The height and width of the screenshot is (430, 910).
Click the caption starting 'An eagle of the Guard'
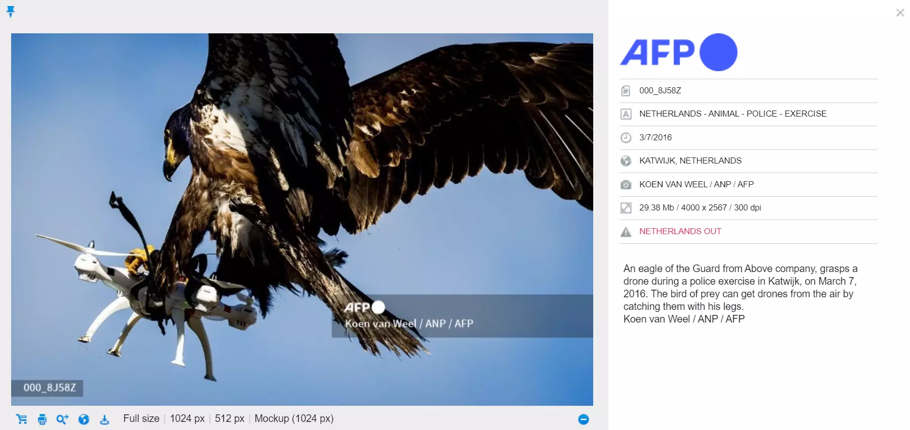[x=740, y=287]
